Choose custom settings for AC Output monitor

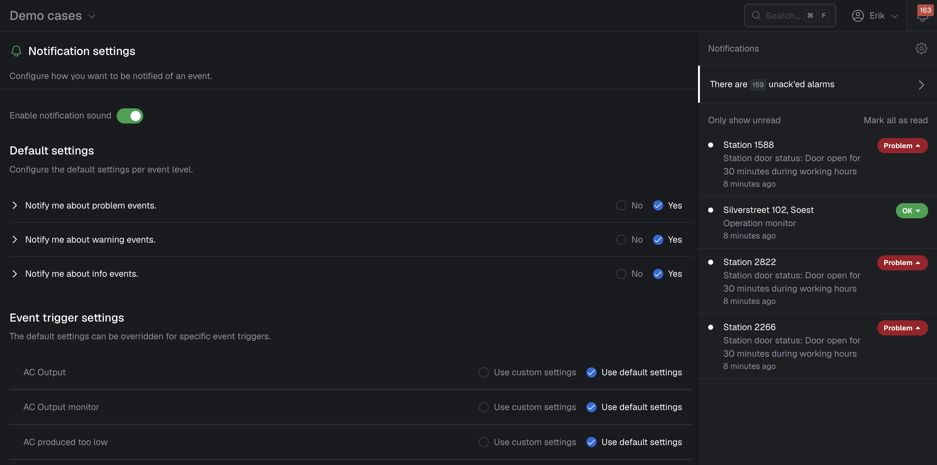(x=483, y=407)
